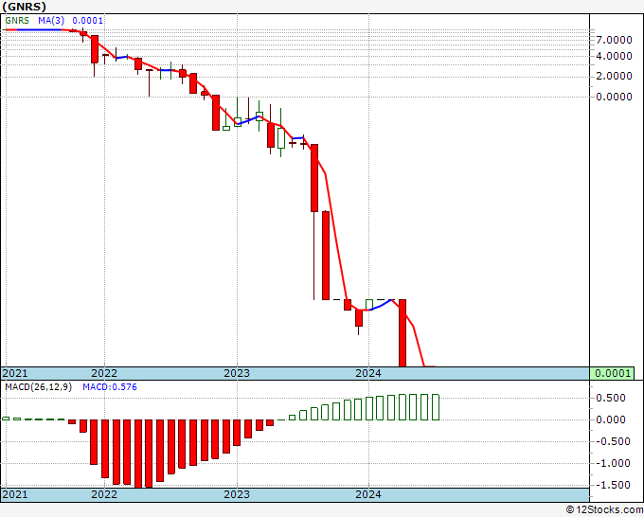Click the MACD:0.576 value label

click(x=110, y=387)
